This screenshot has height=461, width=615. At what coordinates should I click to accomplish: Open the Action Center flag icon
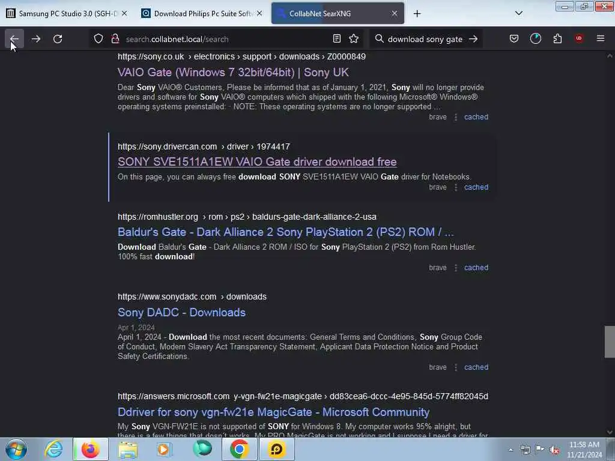click(x=540, y=450)
